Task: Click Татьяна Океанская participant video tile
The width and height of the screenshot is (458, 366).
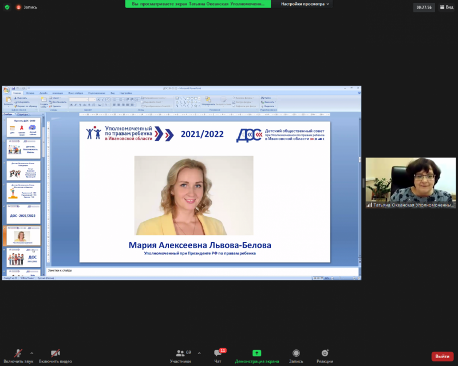Action: [x=411, y=183]
